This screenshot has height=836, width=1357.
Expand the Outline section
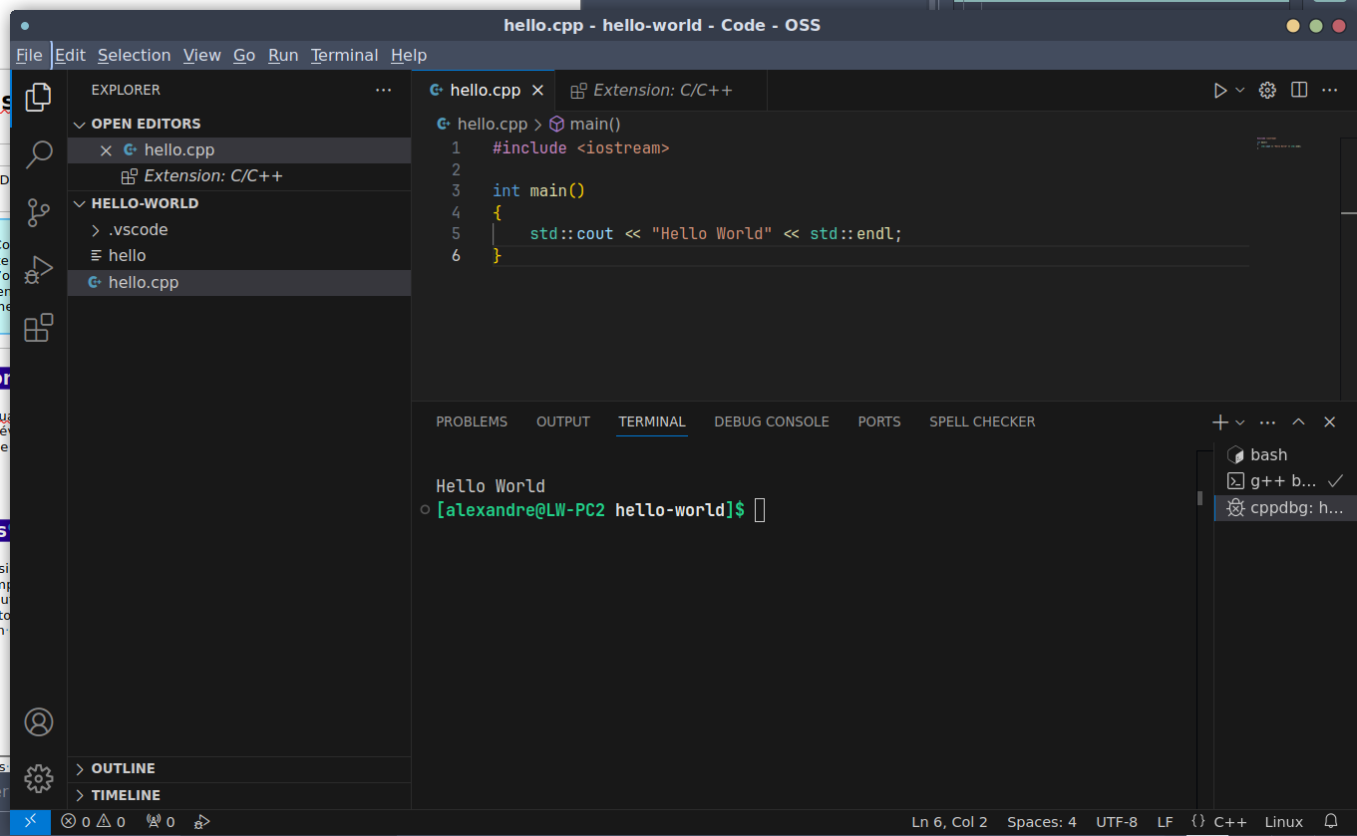(123, 768)
